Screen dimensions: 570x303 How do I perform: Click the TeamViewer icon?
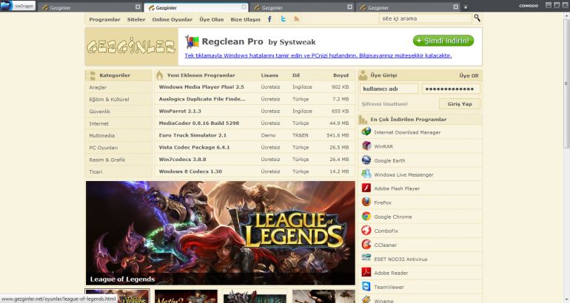point(366,286)
